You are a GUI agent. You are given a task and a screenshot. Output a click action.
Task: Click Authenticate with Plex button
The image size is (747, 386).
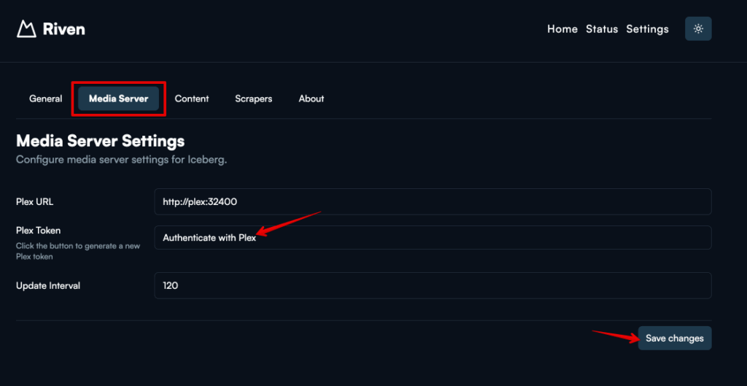coord(433,237)
